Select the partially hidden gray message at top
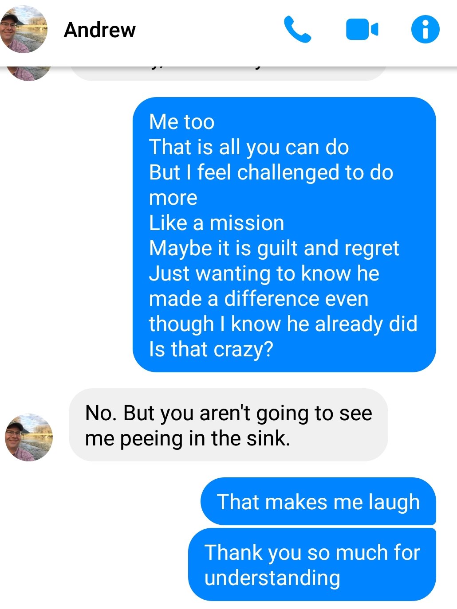 (227, 74)
